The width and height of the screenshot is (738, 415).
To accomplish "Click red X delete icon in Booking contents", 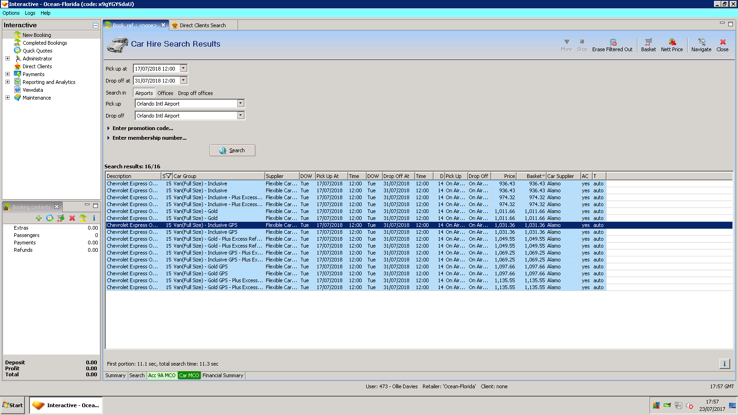I will tap(72, 218).
